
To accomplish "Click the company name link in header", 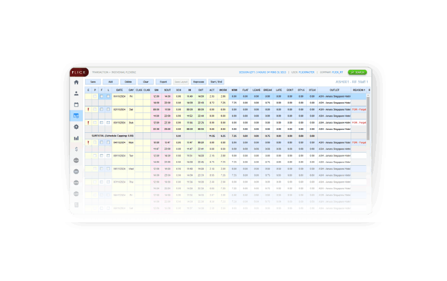I will pyautogui.click(x=338, y=72).
